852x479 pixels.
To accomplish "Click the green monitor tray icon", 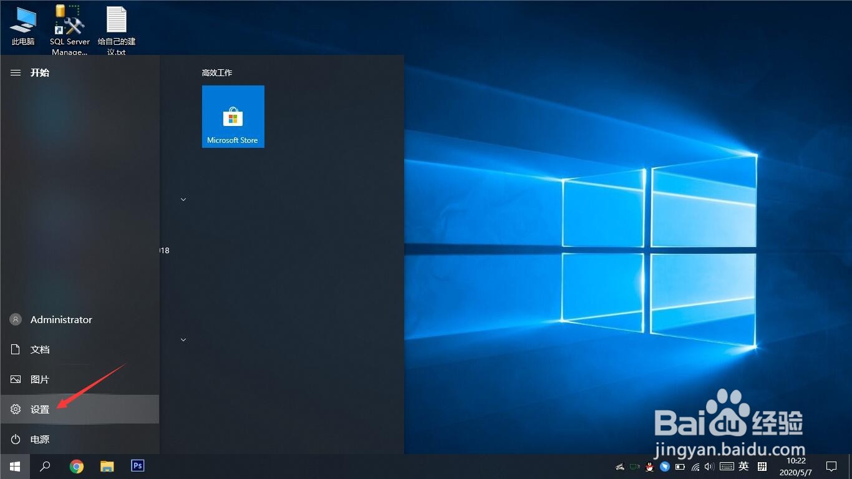I will coord(635,467).
